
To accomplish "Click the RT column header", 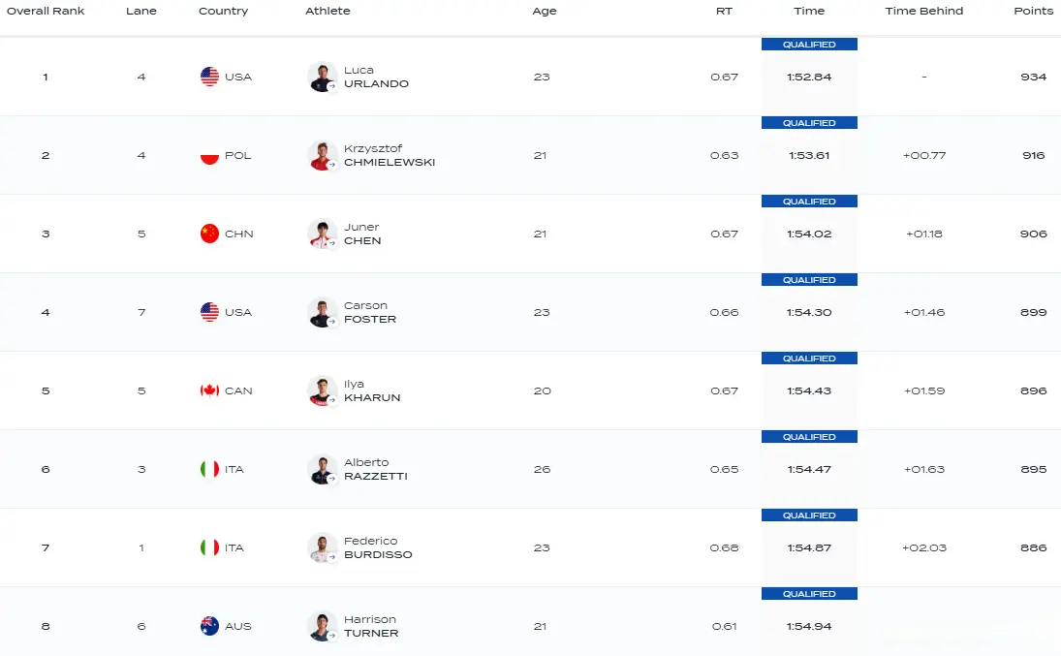I will point(724,11).
